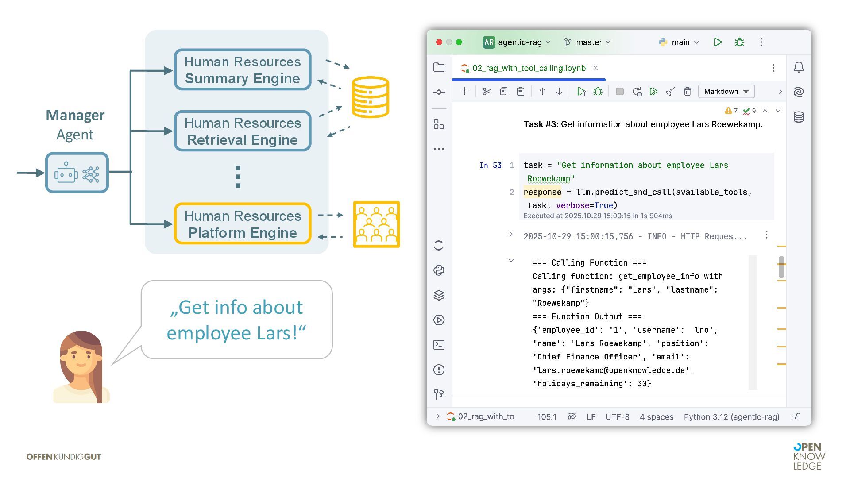Click the Debug main bug icon
This screenshot has width=850, height=478.
[739, 42]
